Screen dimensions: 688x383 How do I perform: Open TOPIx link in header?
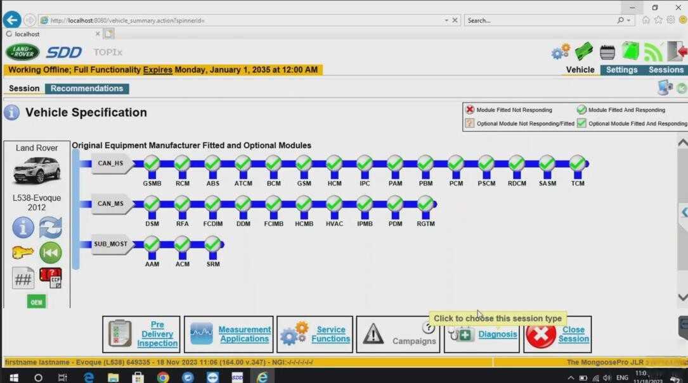(108, 52)
